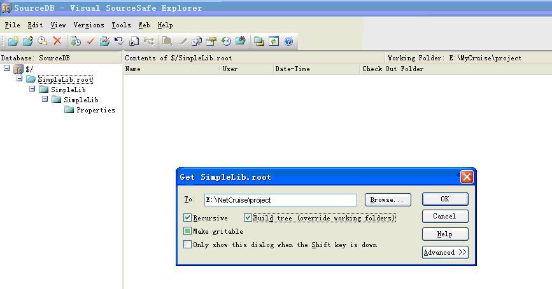
Task: Select the $/ root project label
Action: tap(29, 69)
